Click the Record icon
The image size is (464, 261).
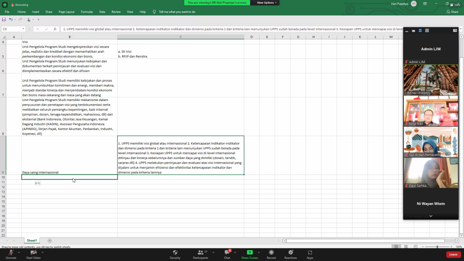(271, 253)
